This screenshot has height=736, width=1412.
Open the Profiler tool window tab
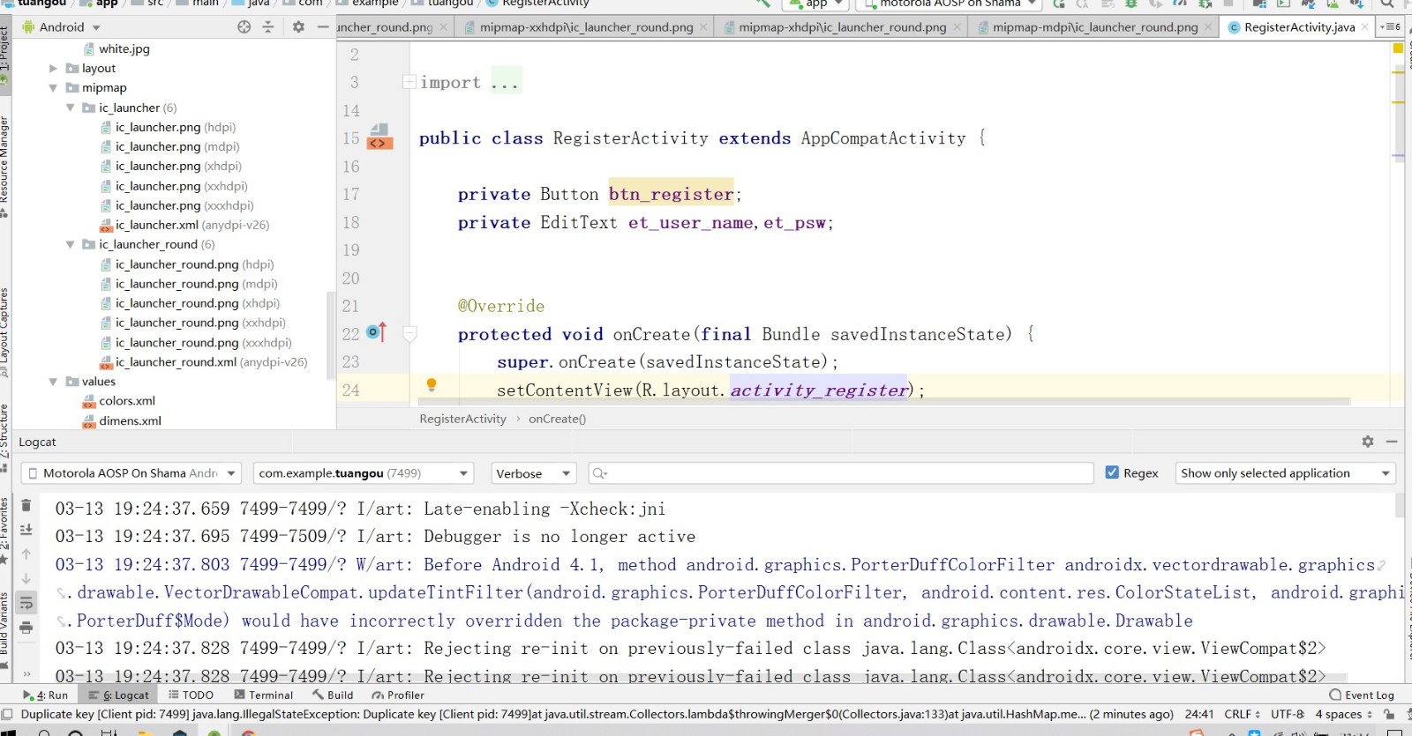[398, 695]
